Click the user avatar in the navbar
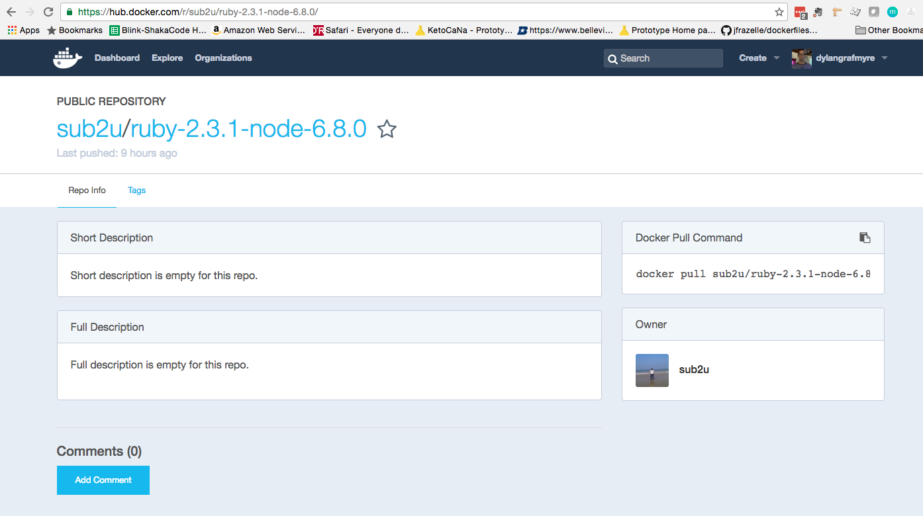Screen dimensions: 923x516 [801, 58]
